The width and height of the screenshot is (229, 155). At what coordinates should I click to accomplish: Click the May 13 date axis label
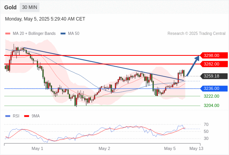click(196, 148)
